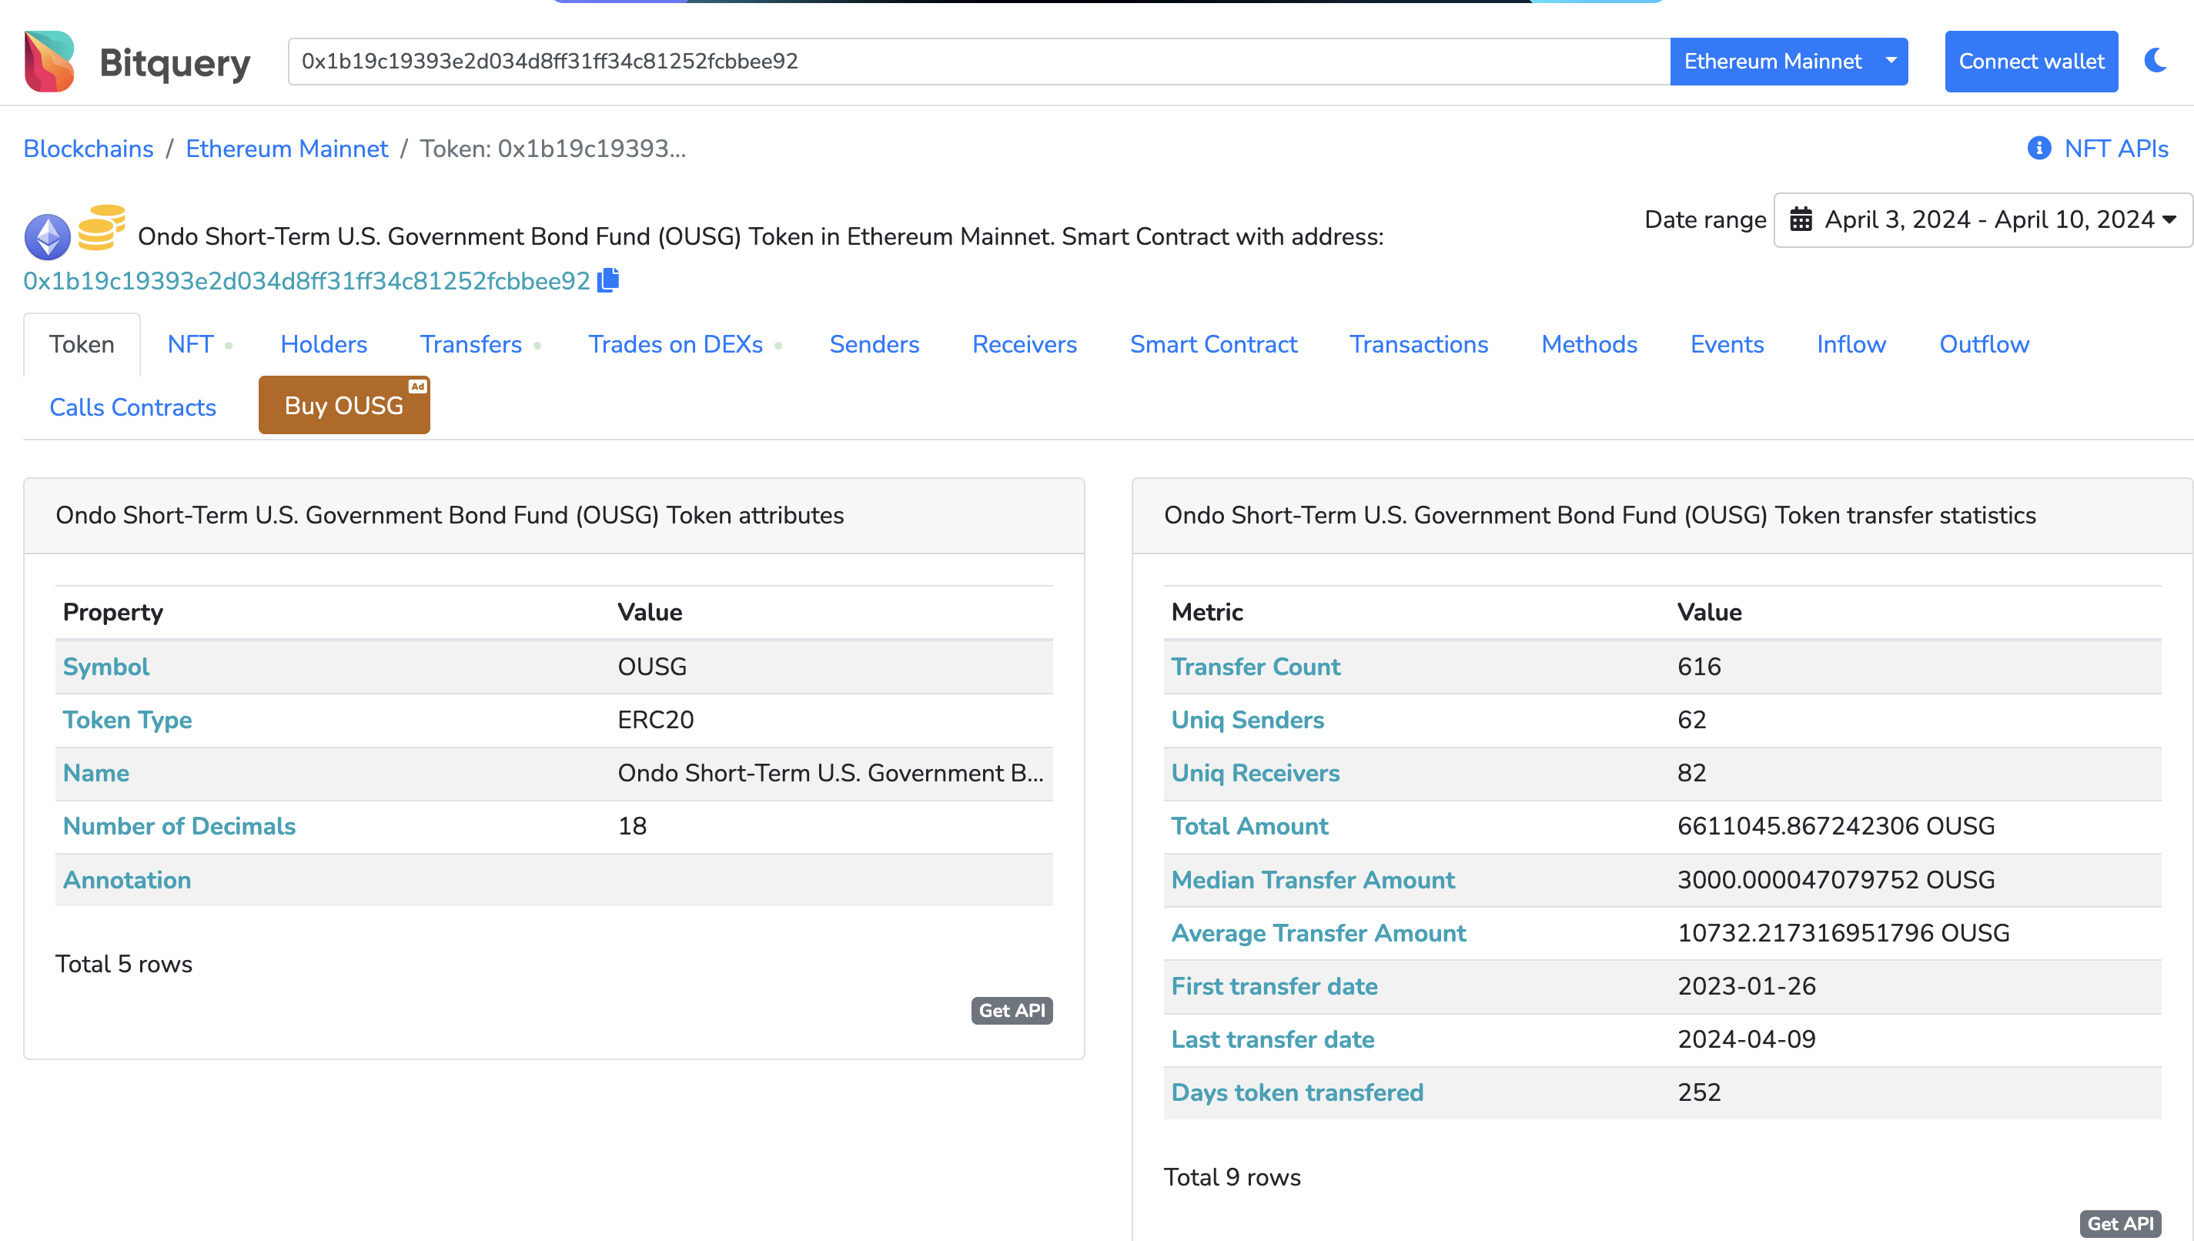Open the Methods tab

tap(1589, 344)
